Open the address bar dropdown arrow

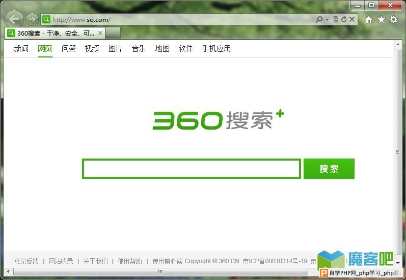(x=327, y=20)
